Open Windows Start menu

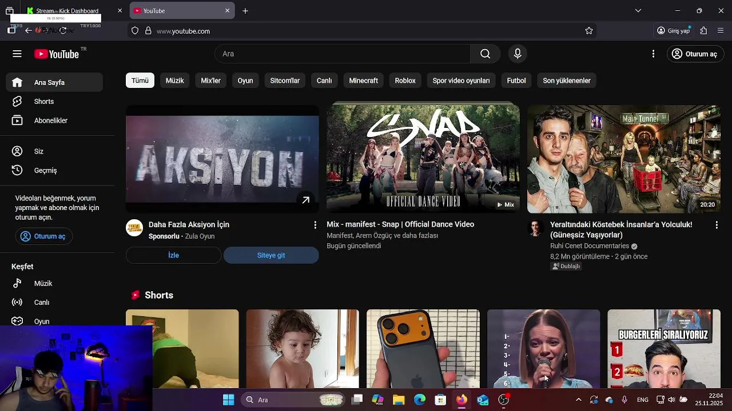228,400
